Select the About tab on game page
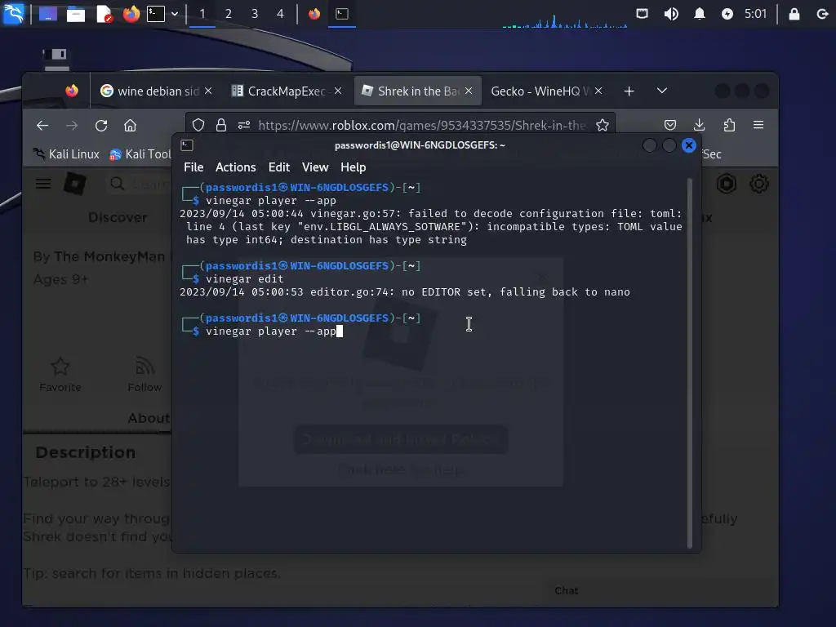 coord(149,418)
